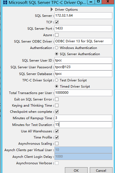The width and height of the screenshot is (115, 173).
Task: Dismiss dialog with the Cancel button
Action: [x=101, y=170]
